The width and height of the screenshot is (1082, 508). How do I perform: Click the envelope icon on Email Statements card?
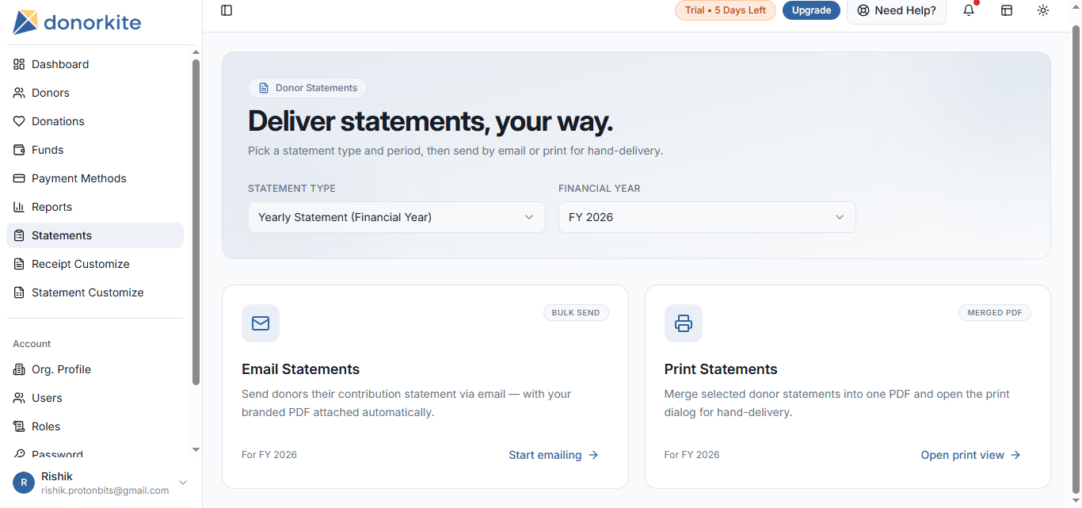pos(261,323)
